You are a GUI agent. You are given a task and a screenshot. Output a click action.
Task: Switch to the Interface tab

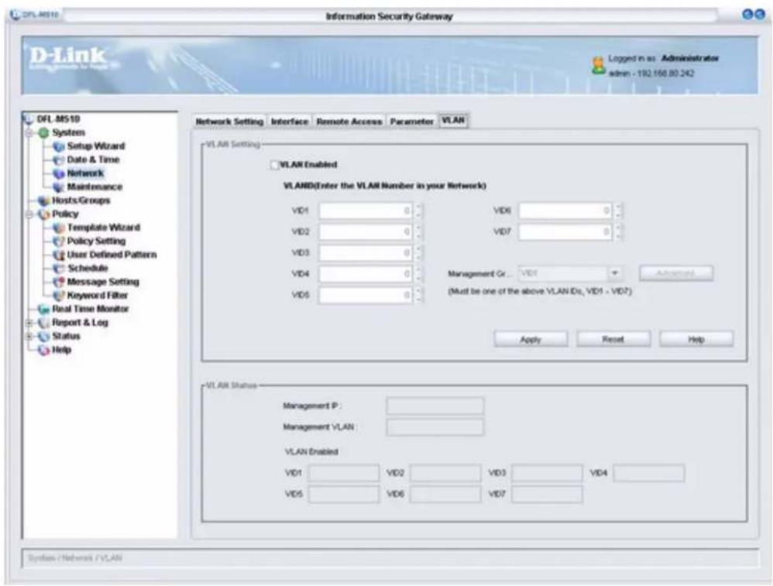[x=290, y=122]
